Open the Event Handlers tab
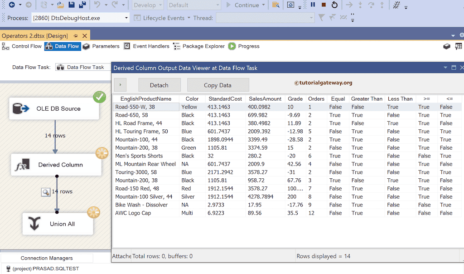This screenshot has width=464, height=274. click(x=150, y=46)
